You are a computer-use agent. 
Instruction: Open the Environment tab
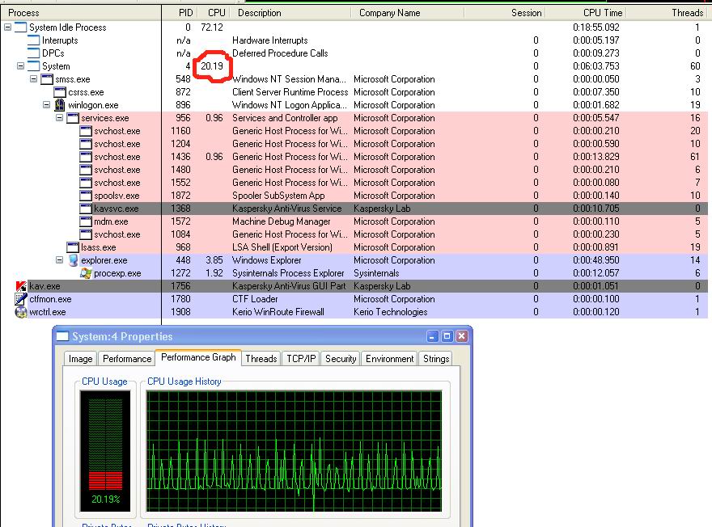(x=389, y=359)
